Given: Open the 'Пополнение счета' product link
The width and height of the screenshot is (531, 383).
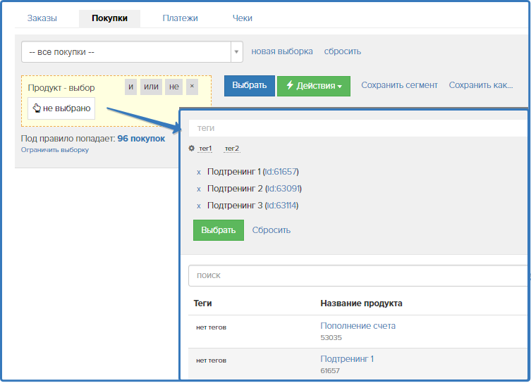Looking at the screenshot, I should tap(358, 326).
